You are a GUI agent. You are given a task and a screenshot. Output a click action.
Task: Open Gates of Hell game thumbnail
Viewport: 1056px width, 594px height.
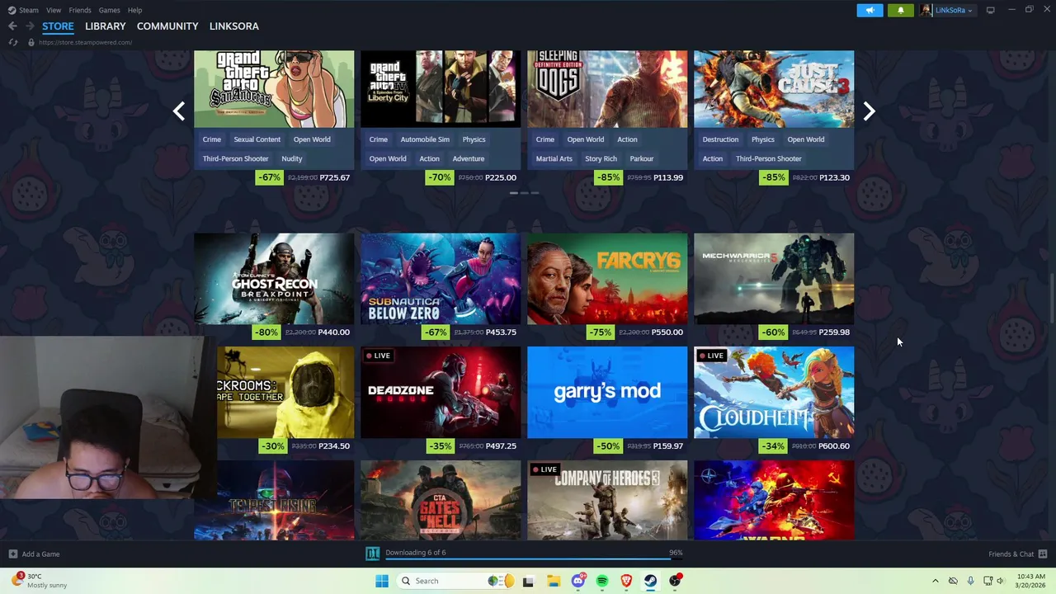point(441,500)
